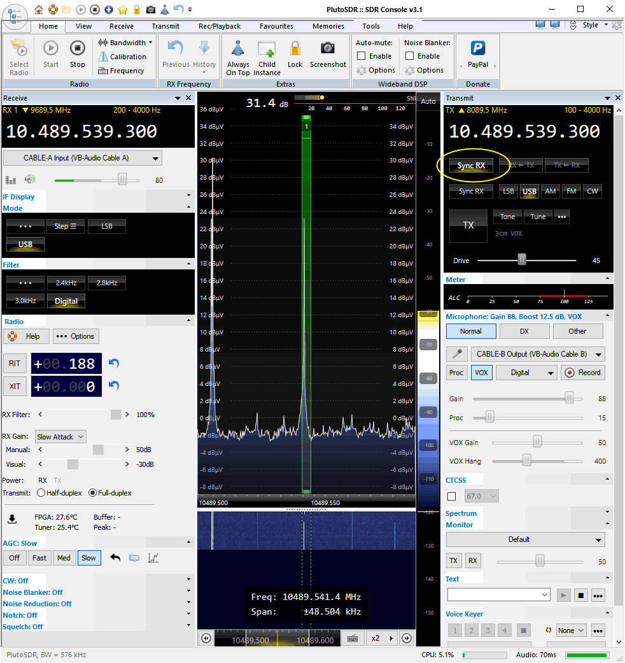Switch to the Receive ribbon tab

pos(122,26)
